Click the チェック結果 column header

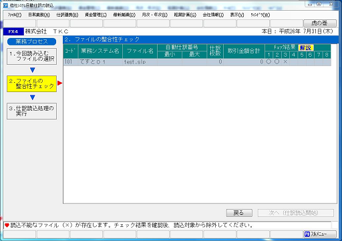285,47
